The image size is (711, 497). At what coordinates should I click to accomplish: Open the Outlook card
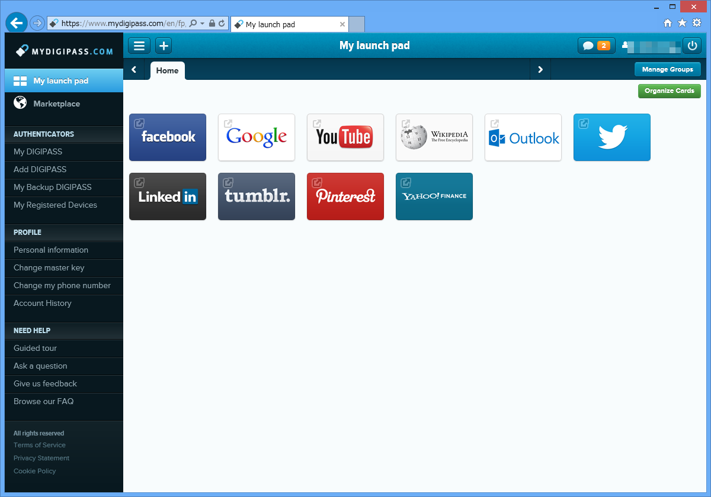click(x=523, y=137)
